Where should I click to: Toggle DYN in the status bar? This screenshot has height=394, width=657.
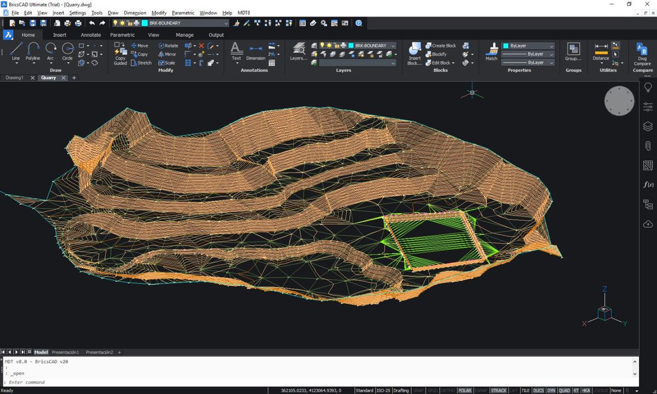(551, 391)
